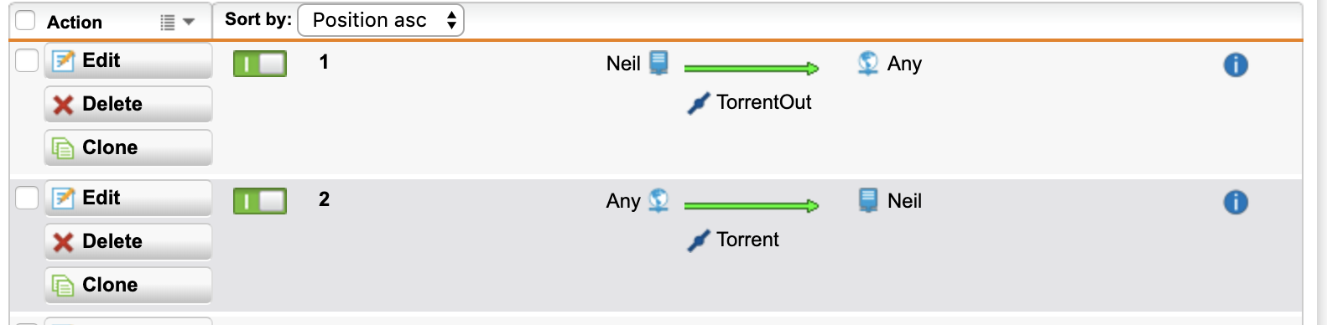Click the TorrentOut service plug icon
The image size is (1327, 325).
(699, 103)
